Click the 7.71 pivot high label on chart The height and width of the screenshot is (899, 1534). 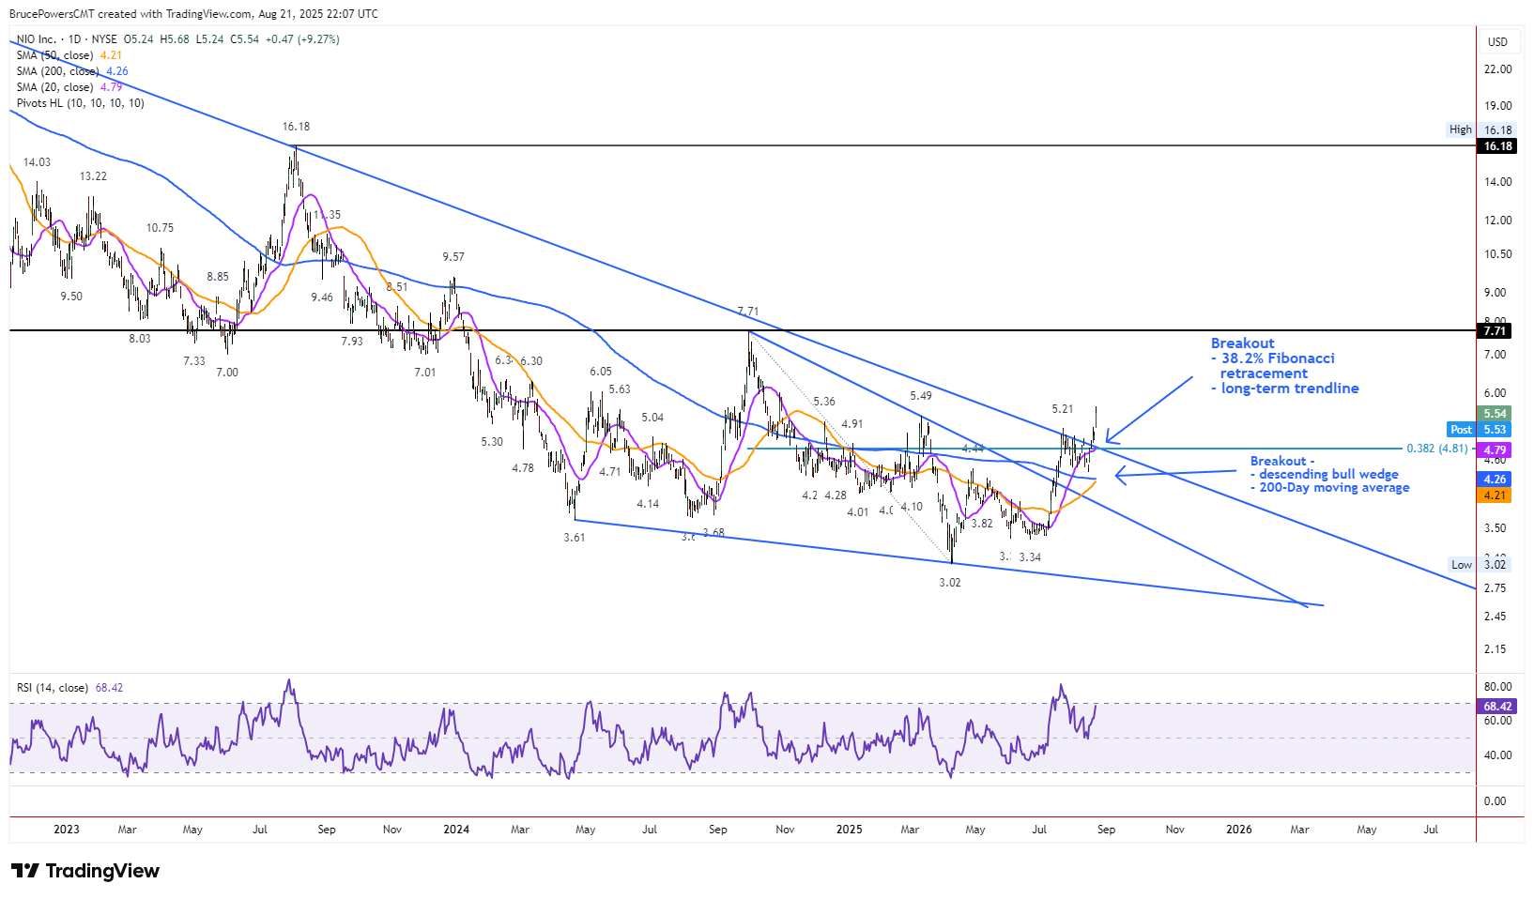tap(748, 312)
